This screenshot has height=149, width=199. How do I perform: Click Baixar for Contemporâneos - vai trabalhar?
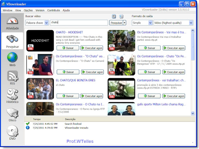149,96
